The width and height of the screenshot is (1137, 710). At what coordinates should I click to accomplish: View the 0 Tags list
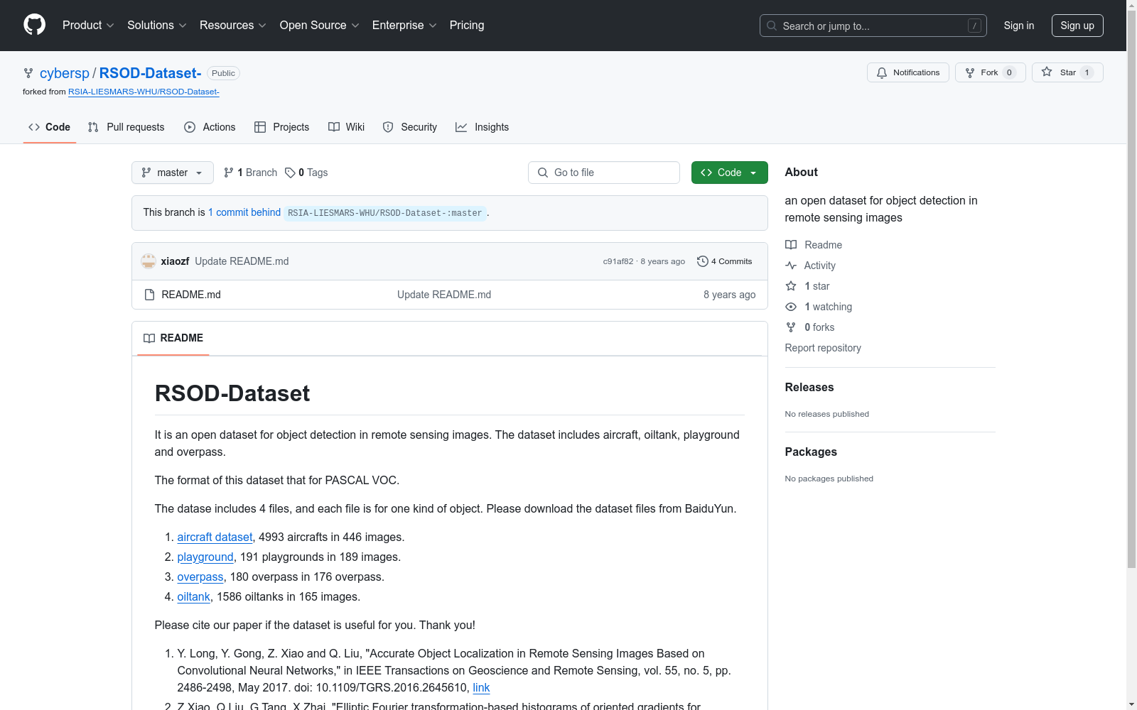pos(306,173)
